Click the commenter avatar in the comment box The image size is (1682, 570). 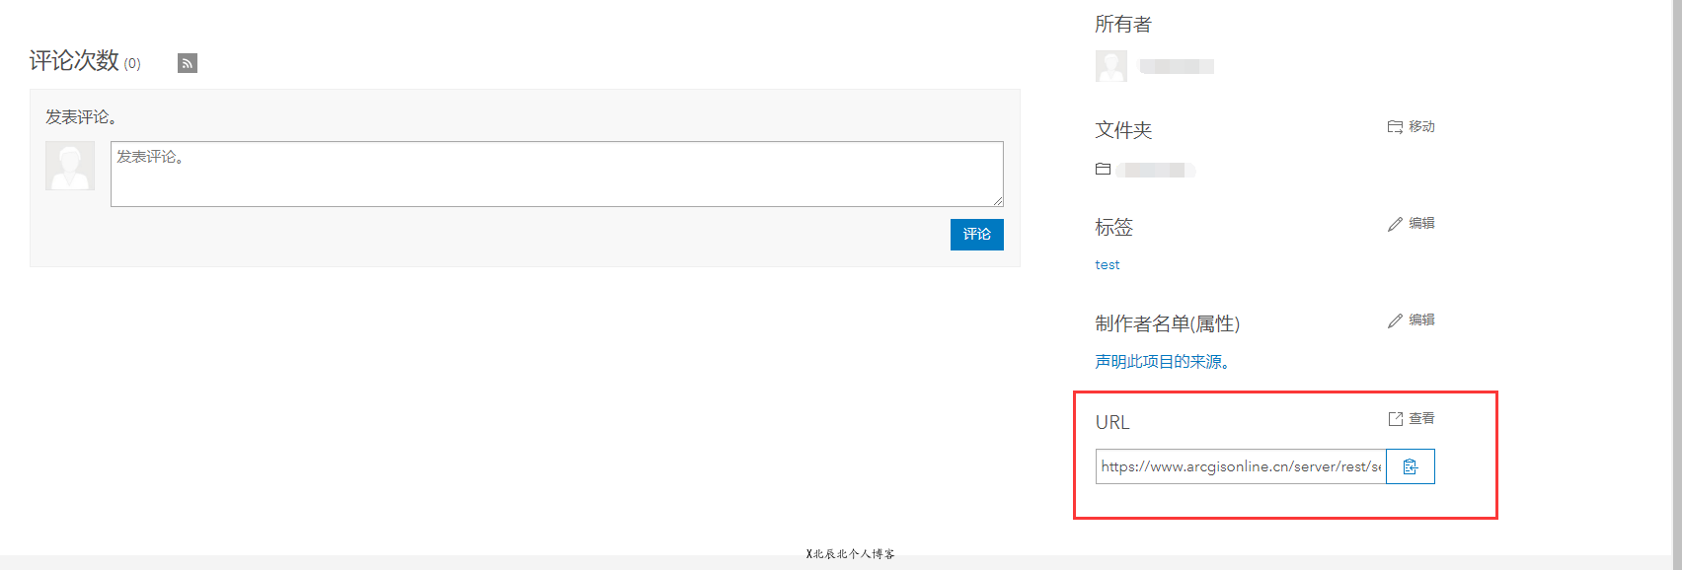[x=70, y=166]
